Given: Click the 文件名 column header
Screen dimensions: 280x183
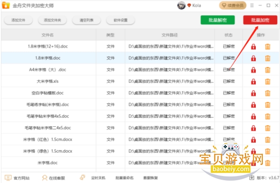Looking at the screenshot, I should click(x=47, y=35).
